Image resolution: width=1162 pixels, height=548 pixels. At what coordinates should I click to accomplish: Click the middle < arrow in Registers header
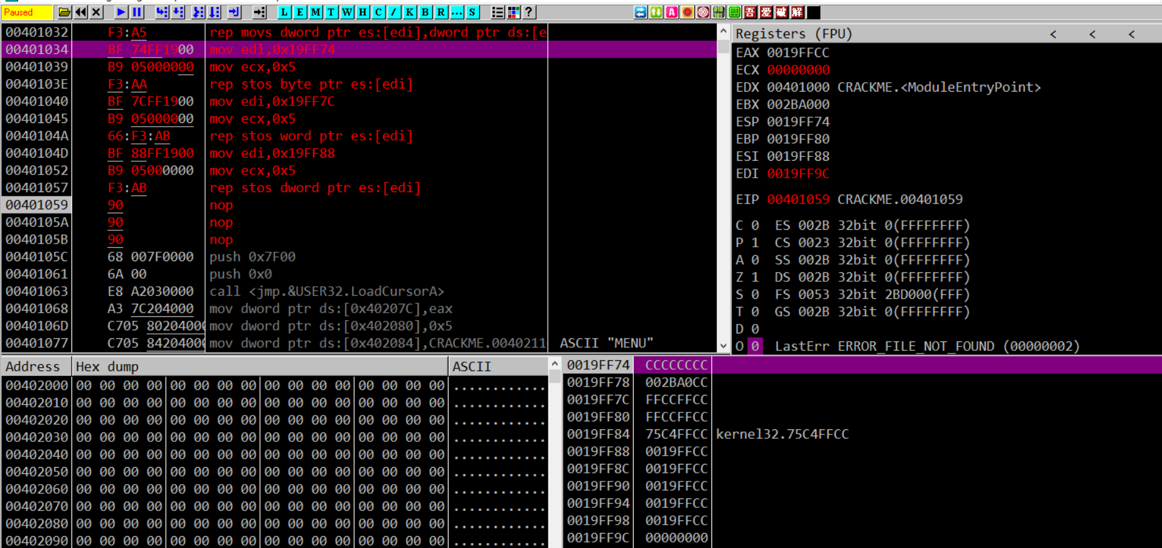[1092, 34]
